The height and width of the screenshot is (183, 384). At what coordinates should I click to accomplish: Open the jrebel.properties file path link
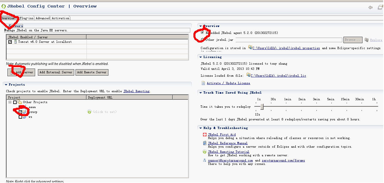coord(286,48)
